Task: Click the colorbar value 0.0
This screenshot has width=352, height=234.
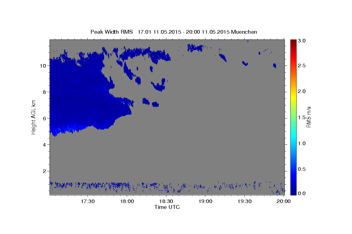Action: (x=302, y=193)
